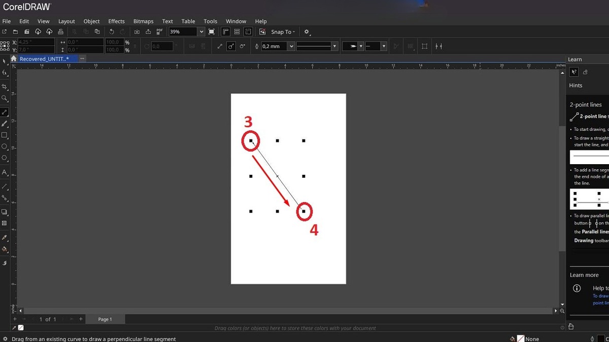Export the document
The height and width of the screenshot is (342, 609).
click(148, 31)
